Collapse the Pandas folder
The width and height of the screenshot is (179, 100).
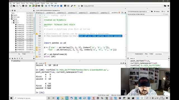coord(10,19)
